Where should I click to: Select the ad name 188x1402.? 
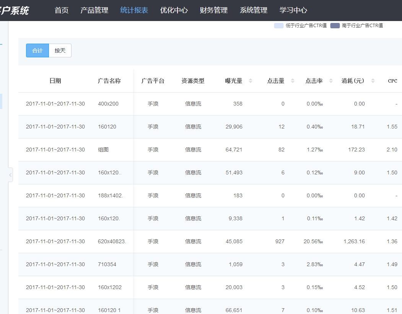[110, 195]
